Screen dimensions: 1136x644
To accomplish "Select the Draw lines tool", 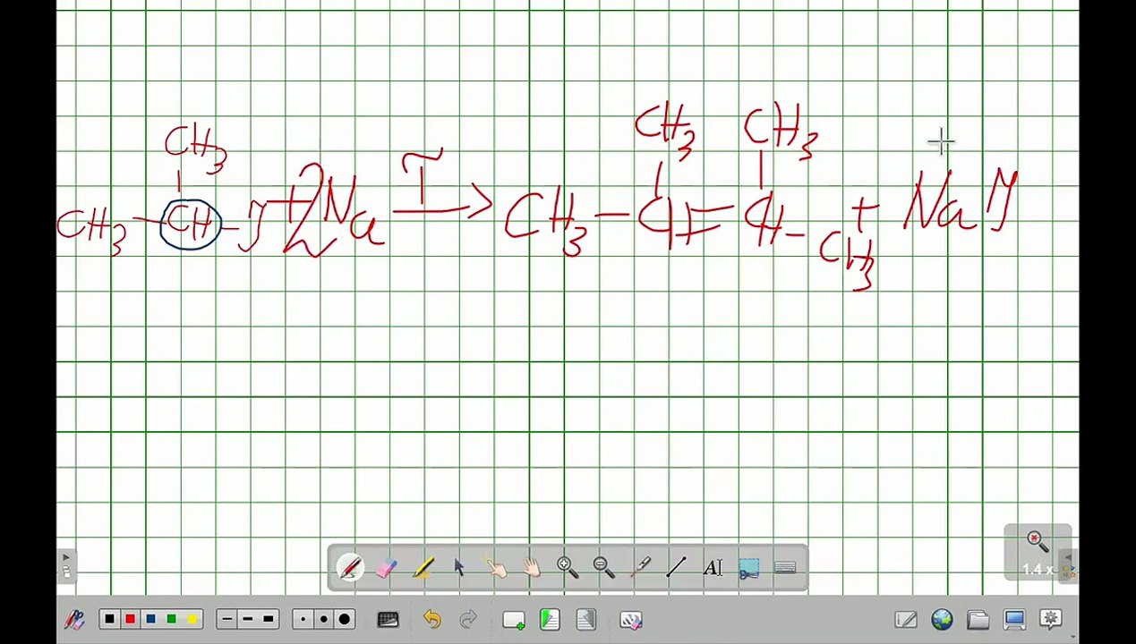I will [676, 567].
